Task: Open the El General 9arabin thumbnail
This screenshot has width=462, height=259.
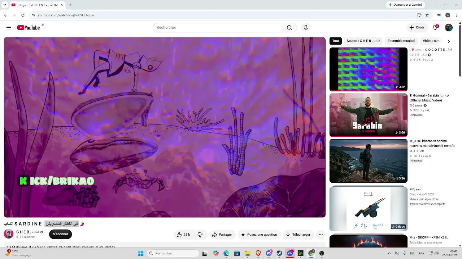Action: 368,115
